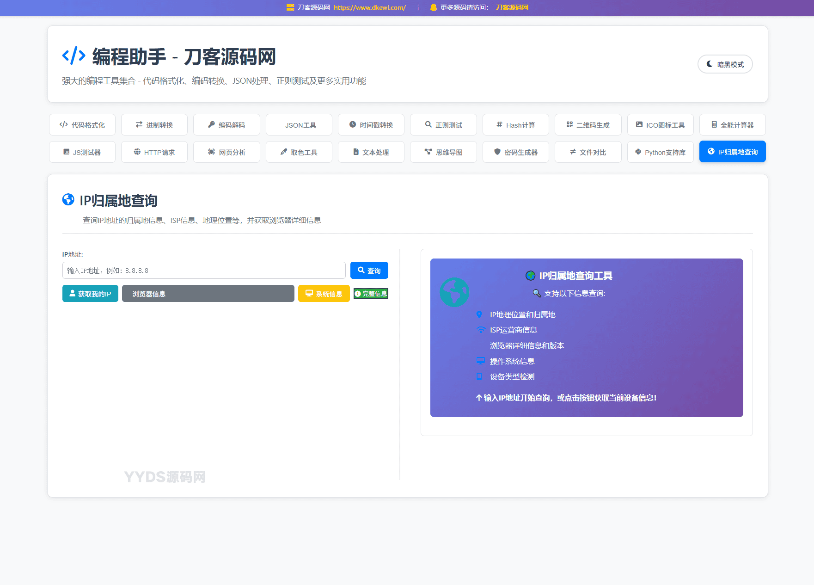Open the 编码解码 tab
Image resolution: width=814 pixels, height=585 pixels.
click(x=226, y=125)
